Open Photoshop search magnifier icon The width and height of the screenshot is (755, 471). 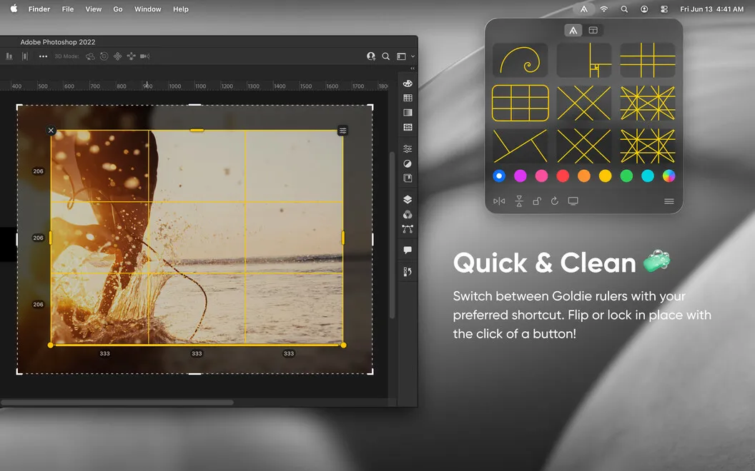(385, 56)
